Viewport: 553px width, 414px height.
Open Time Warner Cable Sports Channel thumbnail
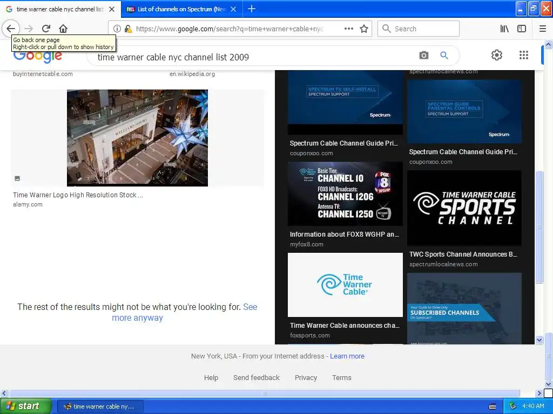[464, 208]
